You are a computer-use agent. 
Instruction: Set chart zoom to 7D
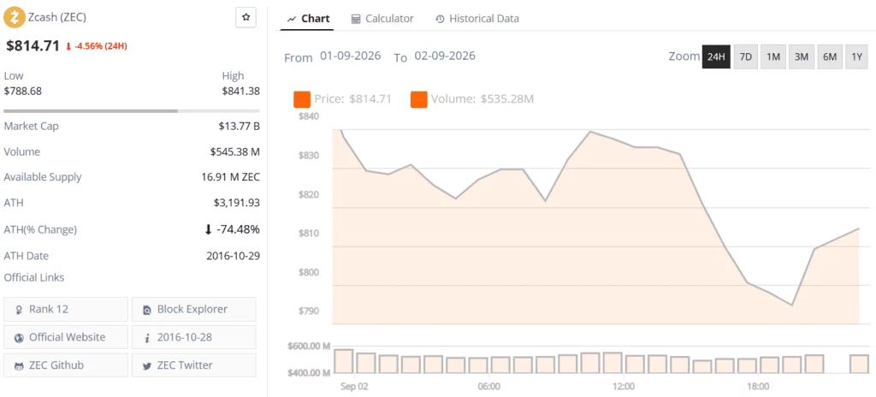tap(745, 57)
